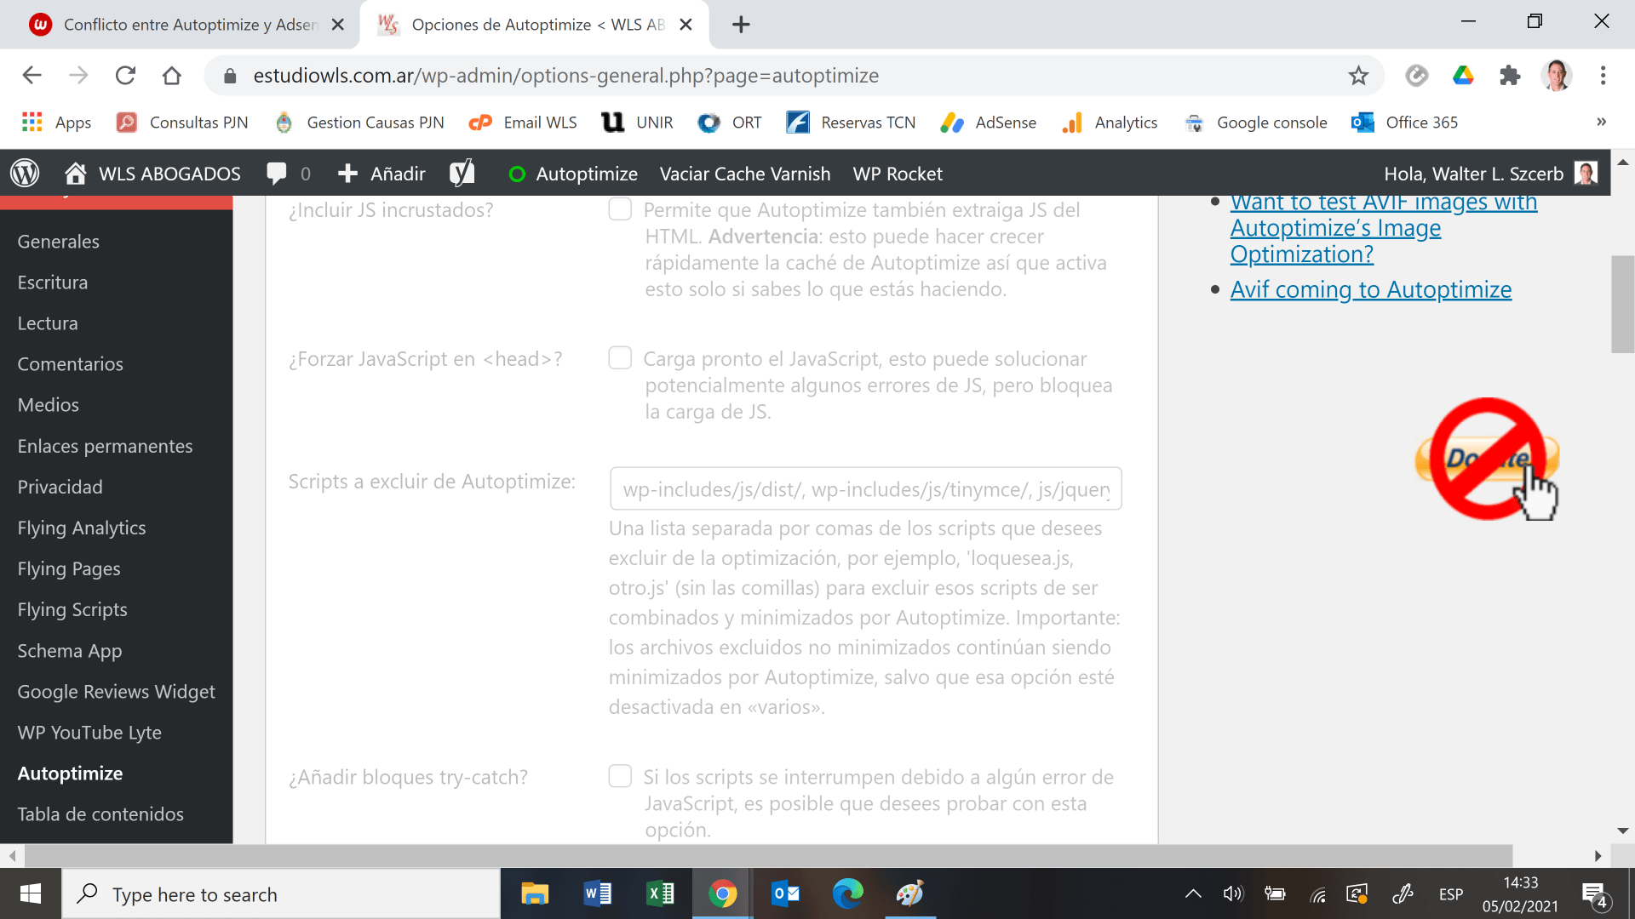Open the Yoast SEO admin bar icon
Image resolution: width=1635 pixels, height=919 pixels.
click(462, 174)
